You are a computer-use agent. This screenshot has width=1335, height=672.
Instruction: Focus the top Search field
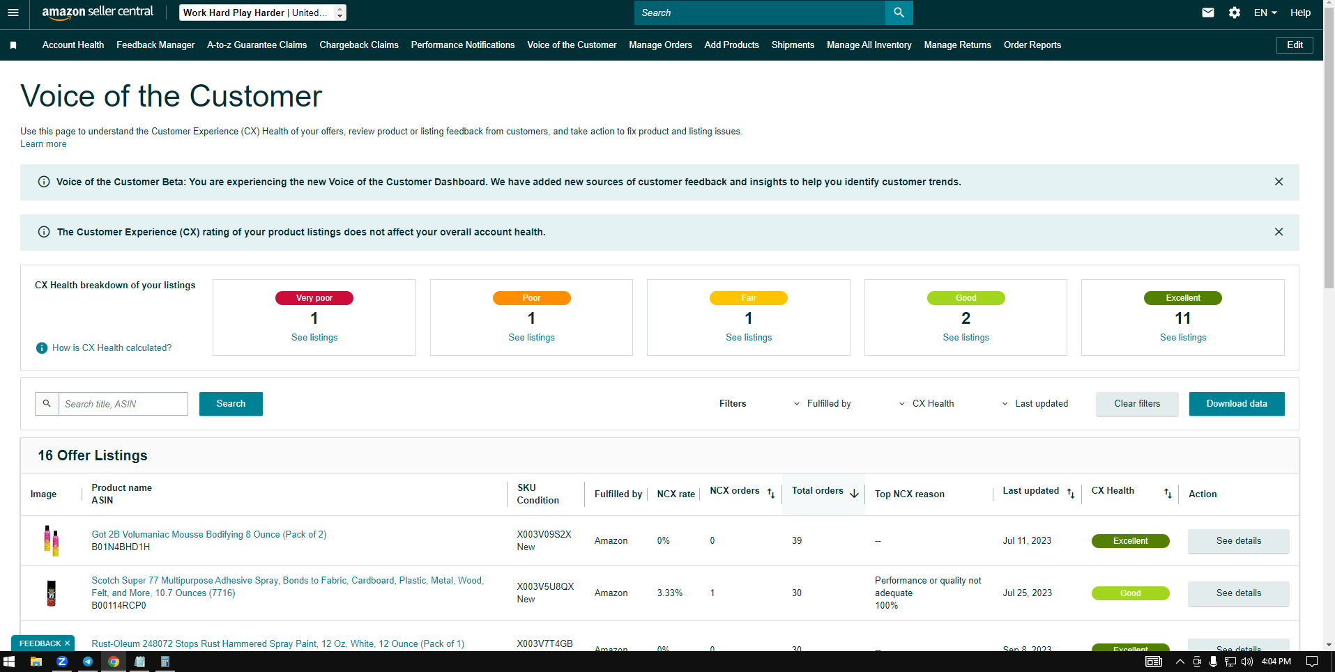[x=760, y=13]
